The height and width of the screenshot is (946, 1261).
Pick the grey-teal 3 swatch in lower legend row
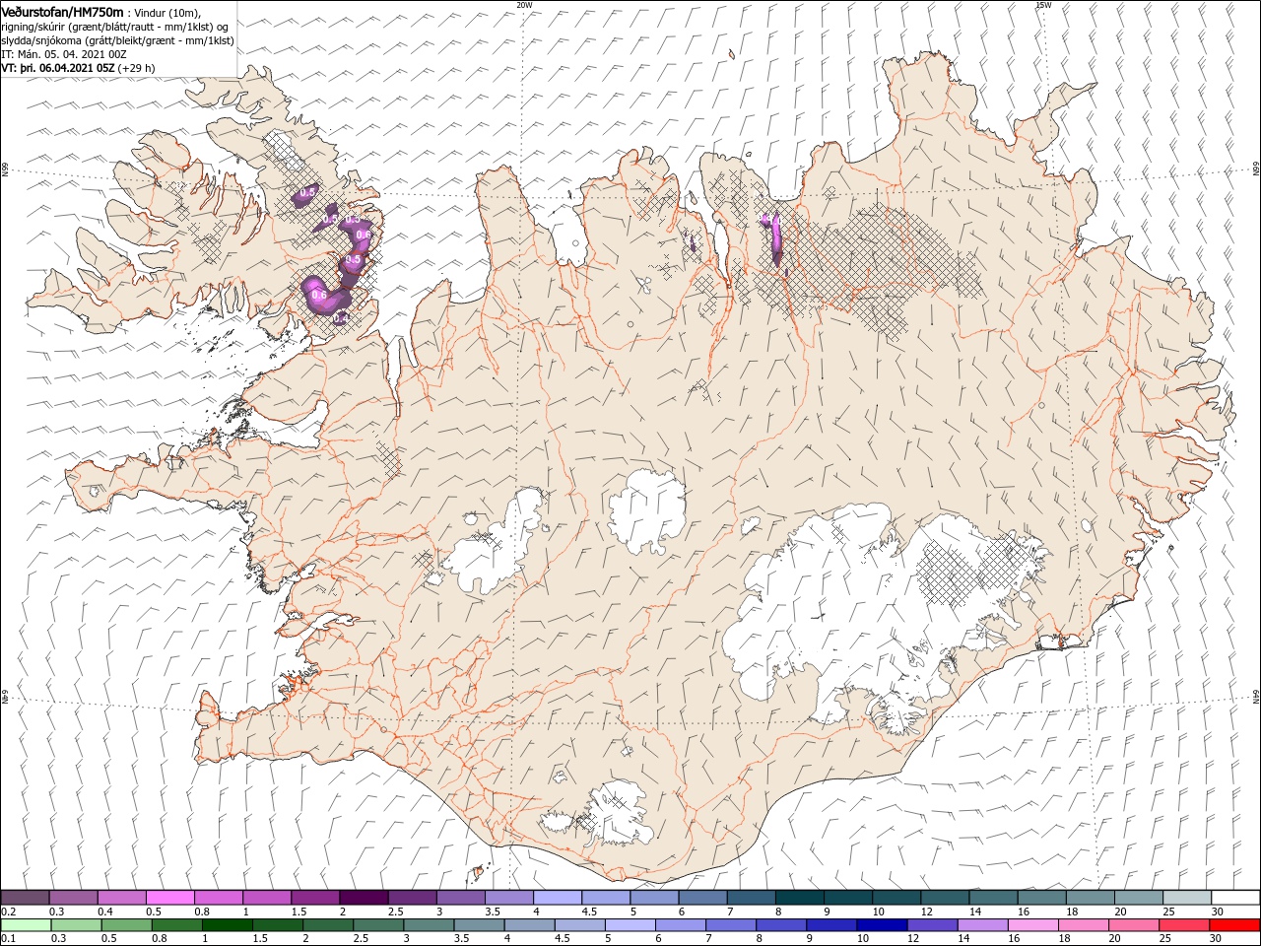click(429, 925)
